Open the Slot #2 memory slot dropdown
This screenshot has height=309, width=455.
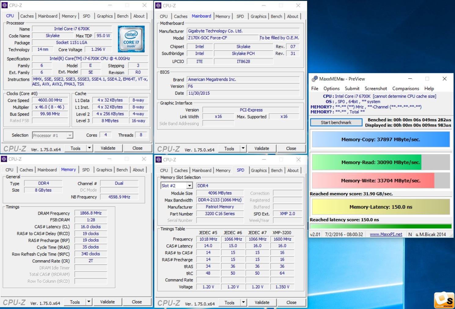coord(189,185)
